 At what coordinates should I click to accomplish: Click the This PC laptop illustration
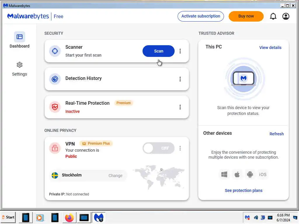pos(244,78)
